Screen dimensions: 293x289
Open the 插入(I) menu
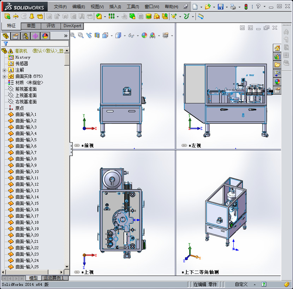(115, 7)
